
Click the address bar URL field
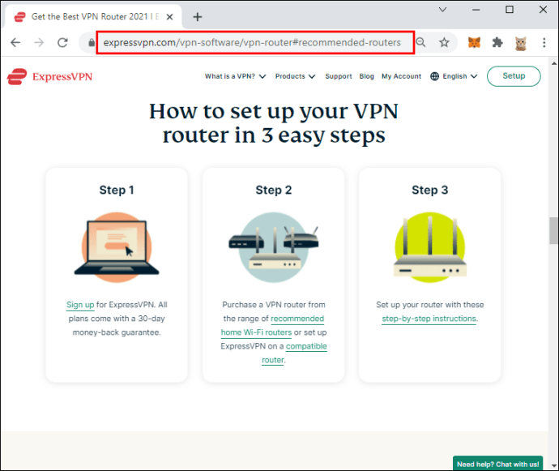[x=255, y=42]
